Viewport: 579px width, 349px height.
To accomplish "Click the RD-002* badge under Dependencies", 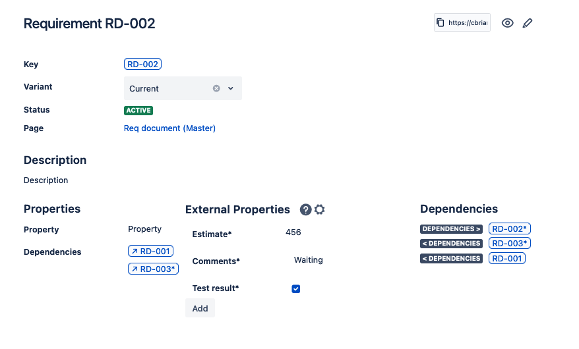I will pos(510,228).
